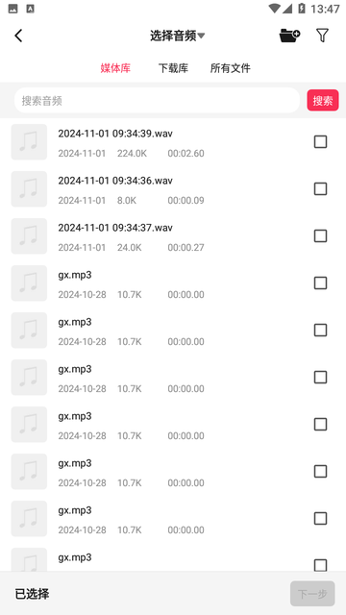Tap the Wi-Fi signal icon in status bar
This screenshot has height=615, width=346.
[x=274, y=9]
